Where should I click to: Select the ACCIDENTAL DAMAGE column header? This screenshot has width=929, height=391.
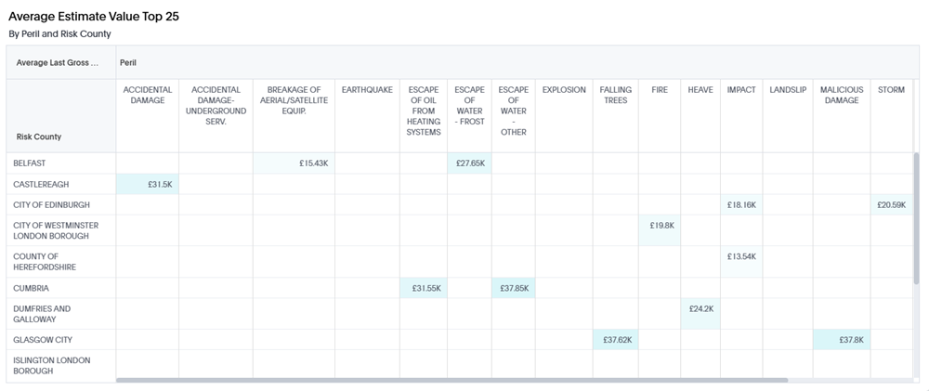[x=148, y=95]
